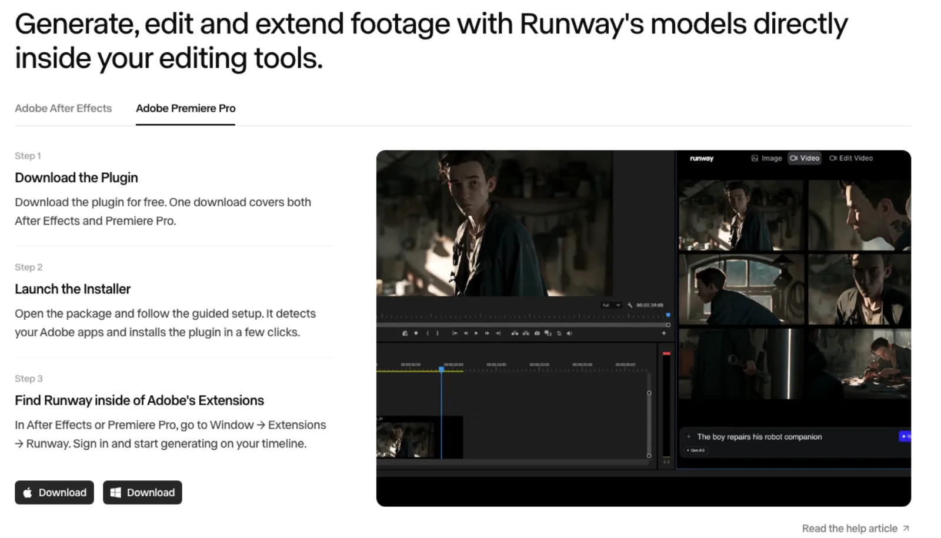Screen dimensions: 941x538
Task: Click the Export Frame camera icon
Action: coord(537,333)
